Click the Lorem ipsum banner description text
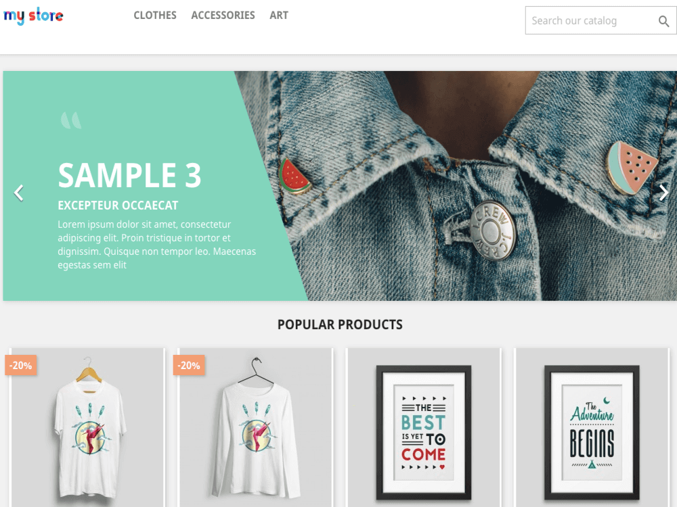Image resolution: width=677 pixels, height=507 pixels. 157,245
